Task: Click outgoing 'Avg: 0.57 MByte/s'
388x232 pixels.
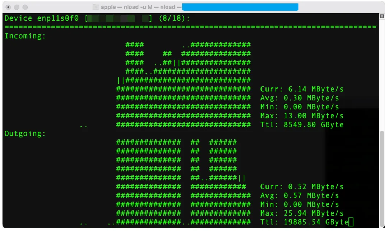Action: tap(299, 195)
